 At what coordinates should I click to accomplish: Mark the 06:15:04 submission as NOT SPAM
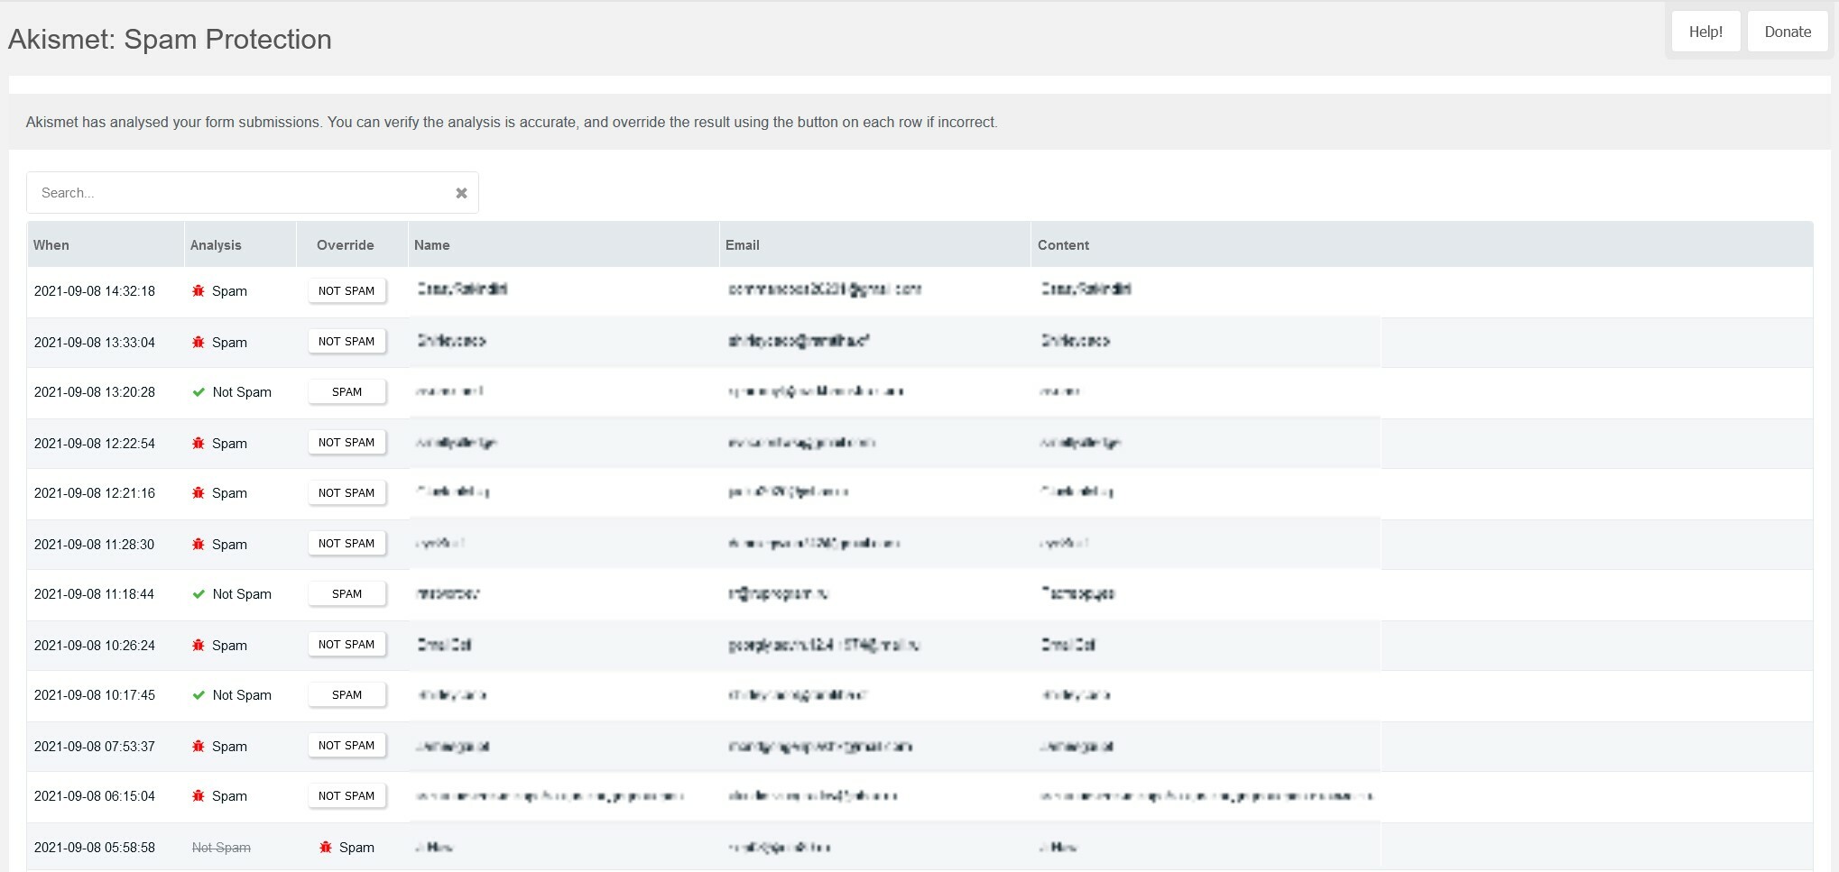[347, 796]
